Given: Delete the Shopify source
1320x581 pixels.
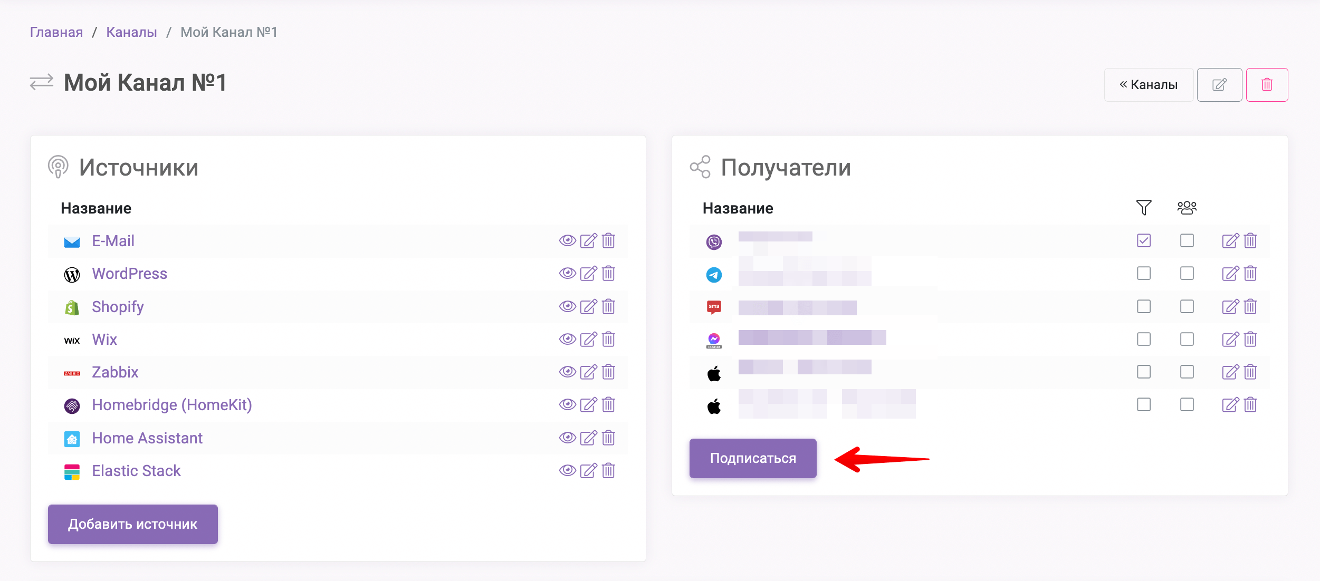Looking at the screenshot, I should coord(608,306).
